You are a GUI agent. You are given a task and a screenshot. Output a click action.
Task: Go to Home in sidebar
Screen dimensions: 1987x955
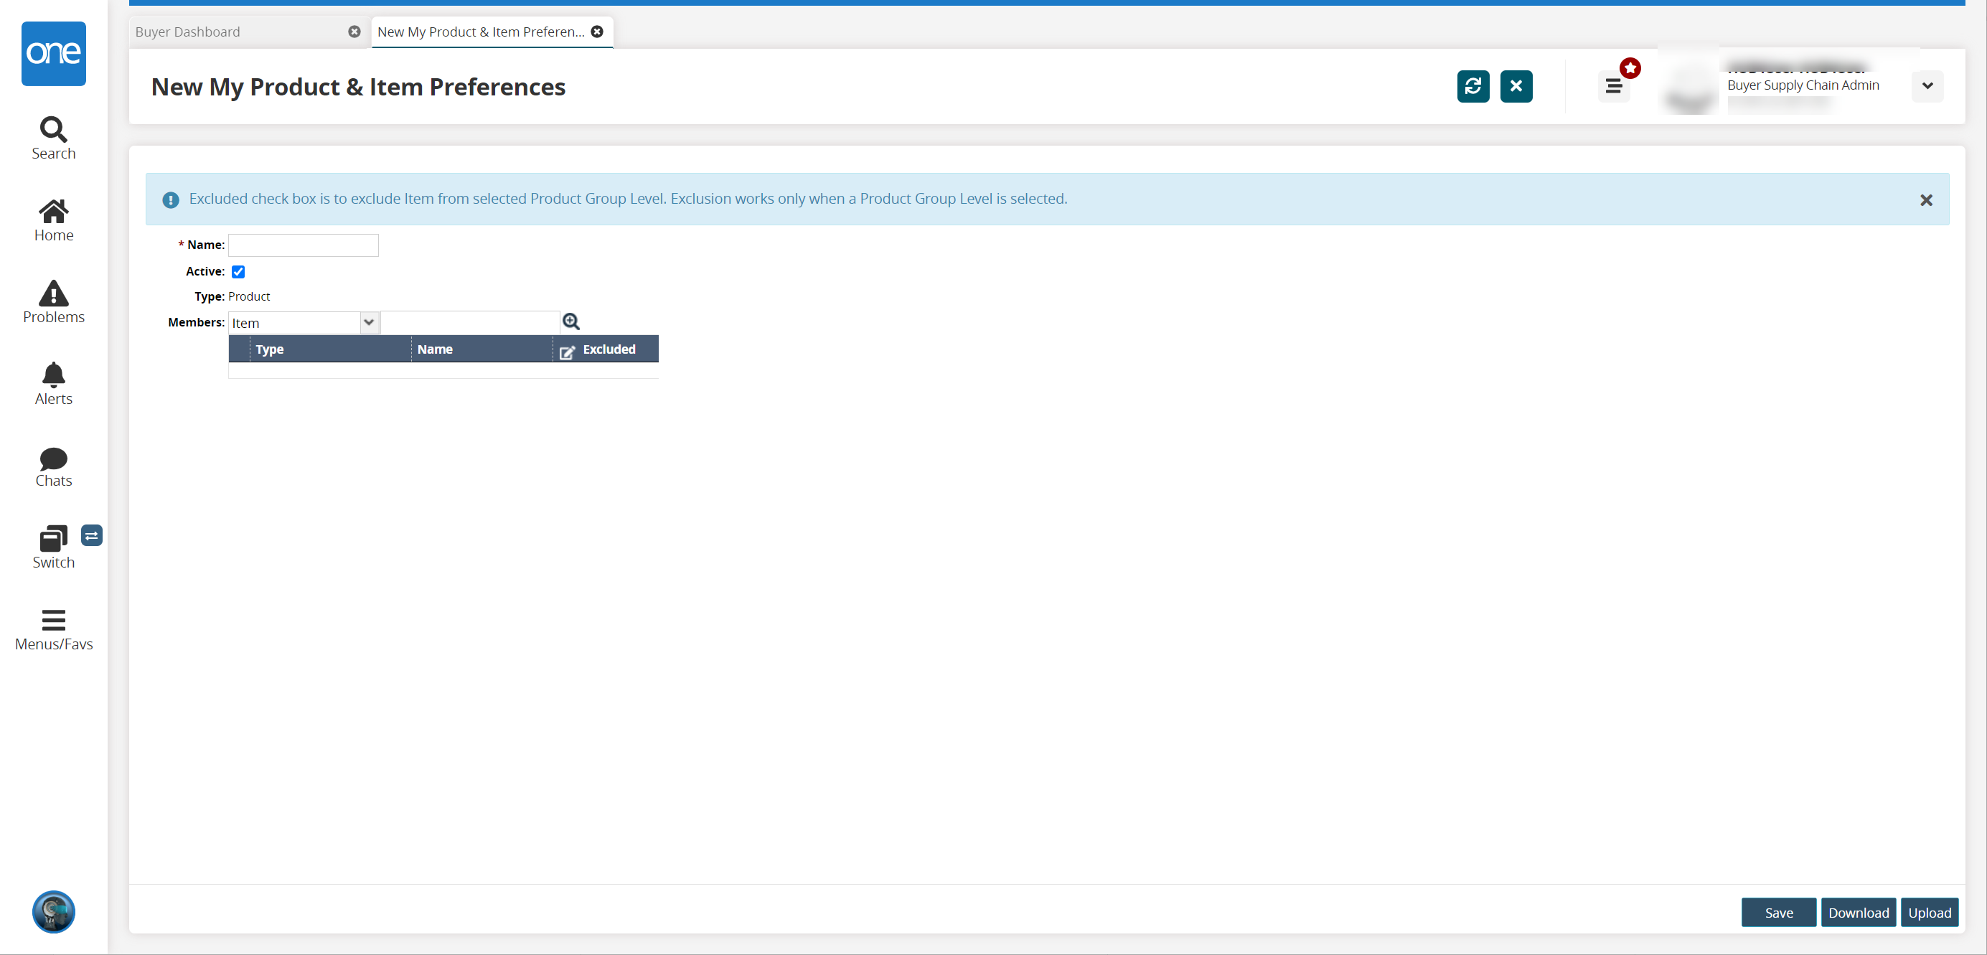(x=53, y=212)
